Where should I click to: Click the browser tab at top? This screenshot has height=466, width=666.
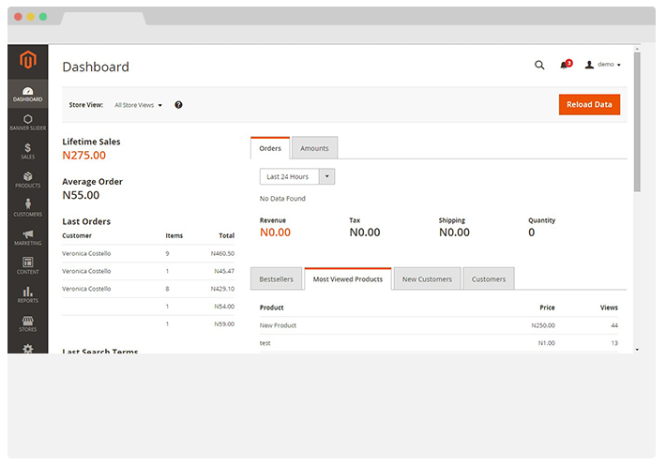(x=103, y=18)
